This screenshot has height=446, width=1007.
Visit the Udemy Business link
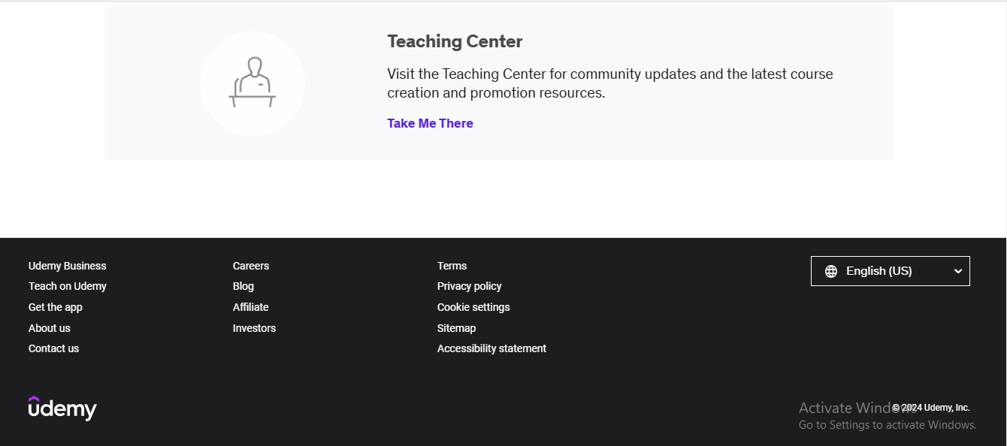pos(67,265)
